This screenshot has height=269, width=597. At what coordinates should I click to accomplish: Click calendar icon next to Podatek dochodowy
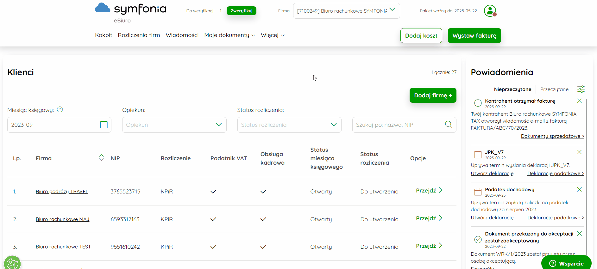point(478,192)
